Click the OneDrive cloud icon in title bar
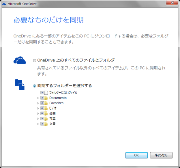 (4, 4)
